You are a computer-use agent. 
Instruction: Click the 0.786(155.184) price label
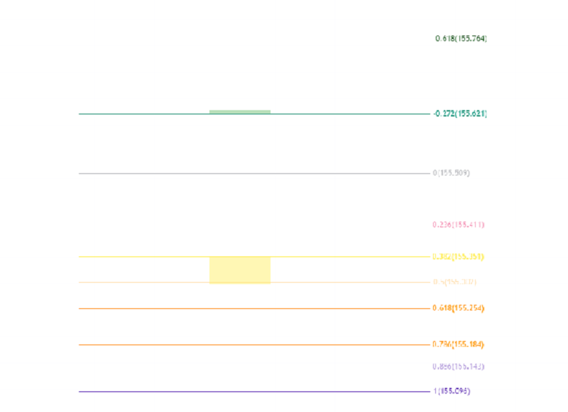click(x=458, y=345)
